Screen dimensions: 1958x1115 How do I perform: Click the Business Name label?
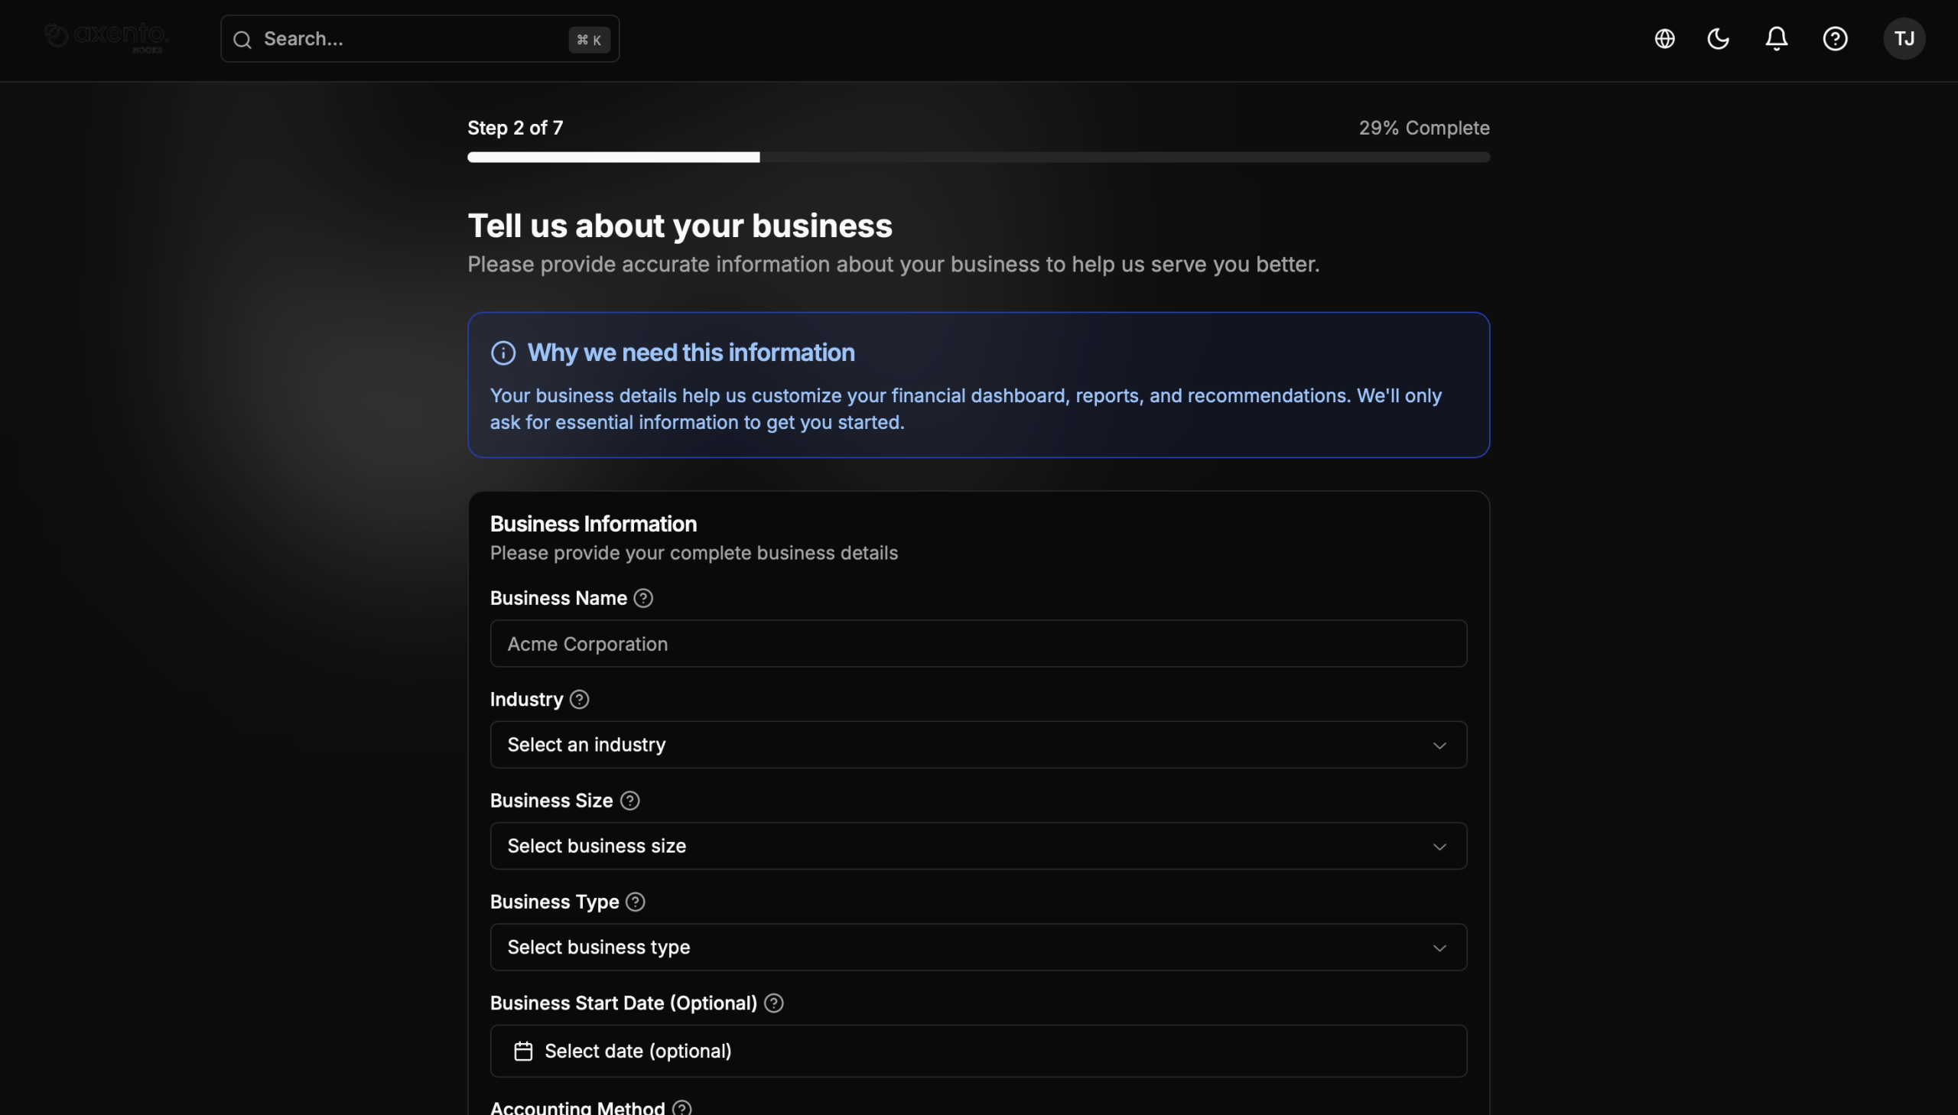tap(558, 598)
